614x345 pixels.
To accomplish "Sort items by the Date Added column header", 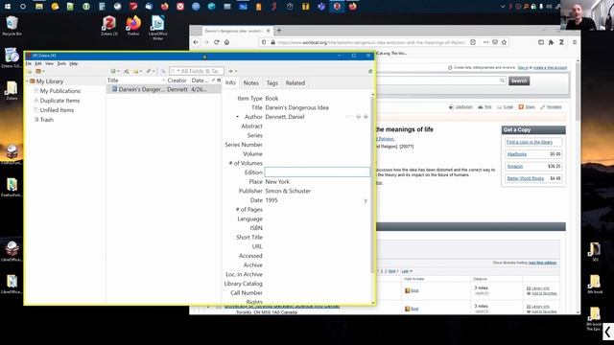I will 200,80.
